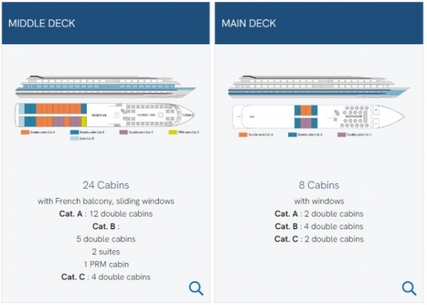Click the Restaurant area on Main Deck plan

click(x=354, y=116)
